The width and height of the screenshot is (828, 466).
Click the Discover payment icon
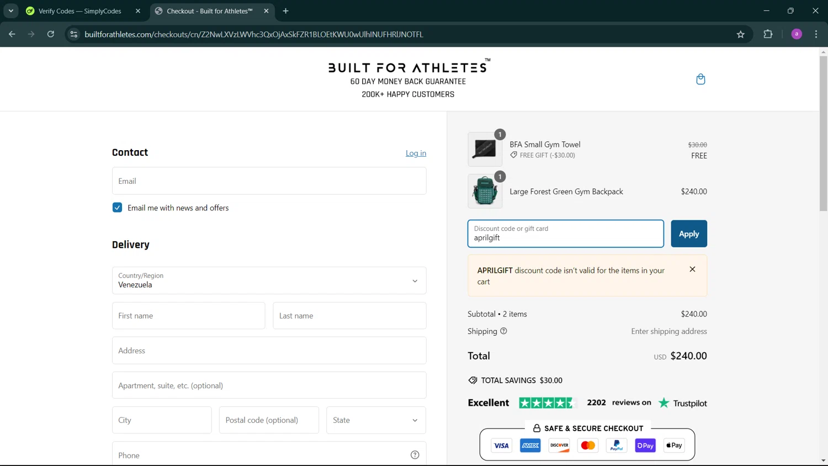click(x=559, y=446)
